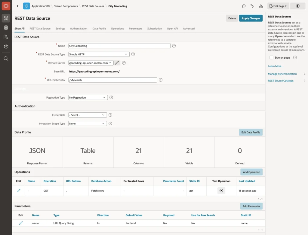The image size is (308, 235).
Task: Click the Application 100 icon
Action: click(26, 6)
